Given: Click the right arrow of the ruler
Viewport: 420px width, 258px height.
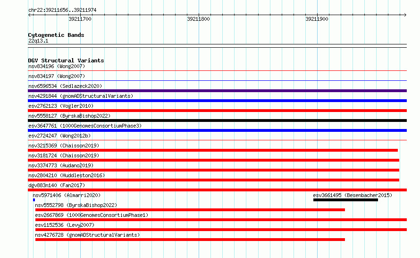Looking at the screenshot, I should tap(405, 15).
